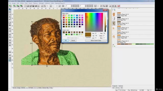
Task: Open the Options menu
Action: coord(35,3)
